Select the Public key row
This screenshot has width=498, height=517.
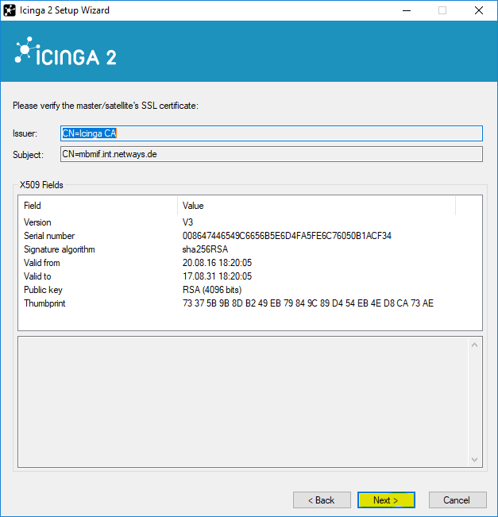coord(250,290)
